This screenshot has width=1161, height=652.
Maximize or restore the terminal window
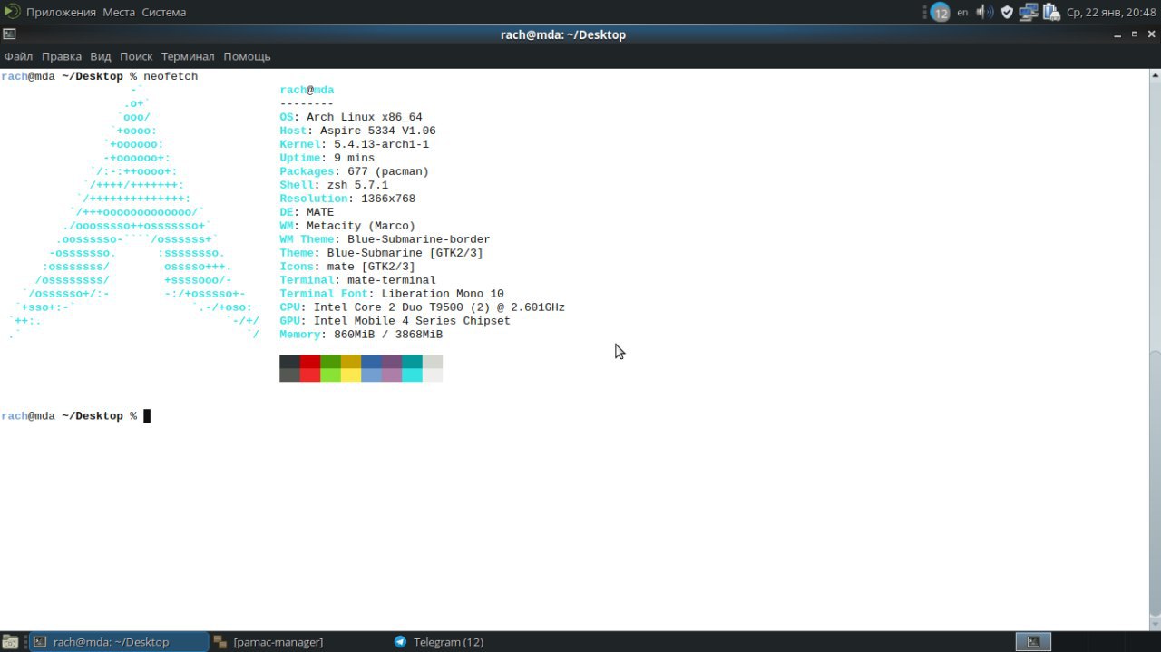1135,34
